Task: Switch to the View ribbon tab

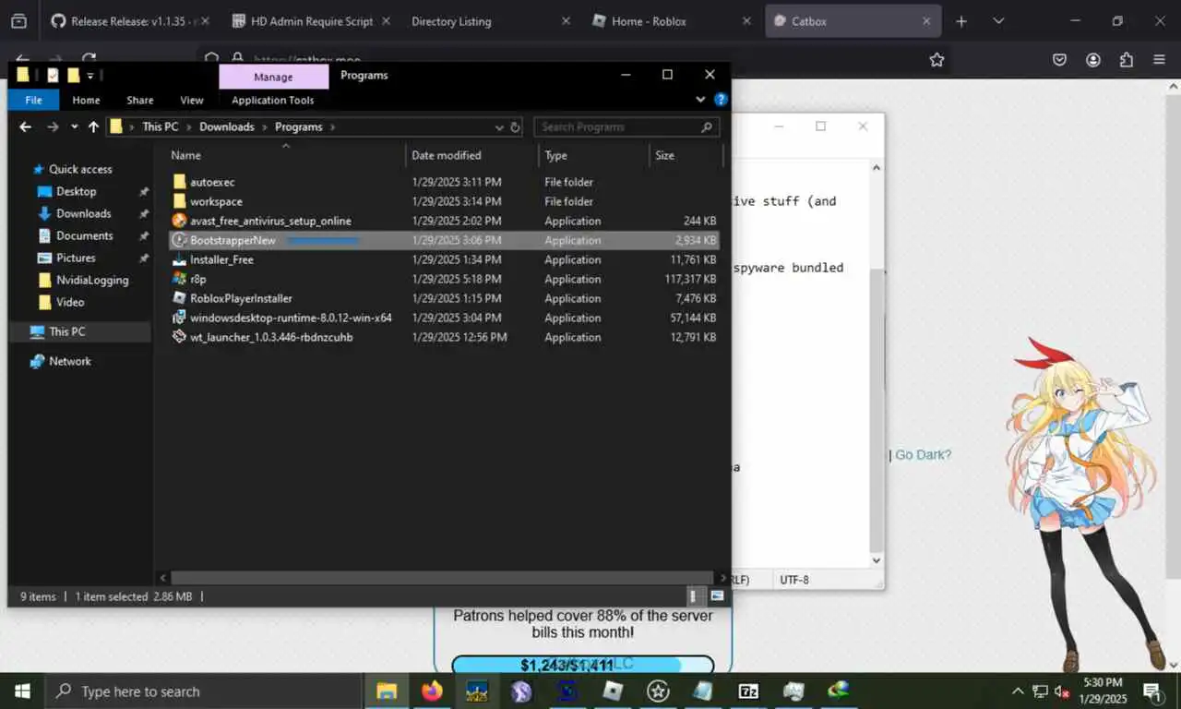Action: (192, 100)
